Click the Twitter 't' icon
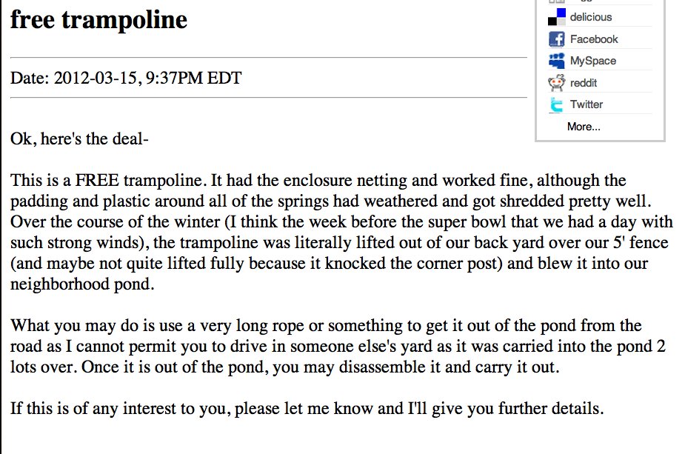This screenshot has height=454, width=685. coord(556,104)
